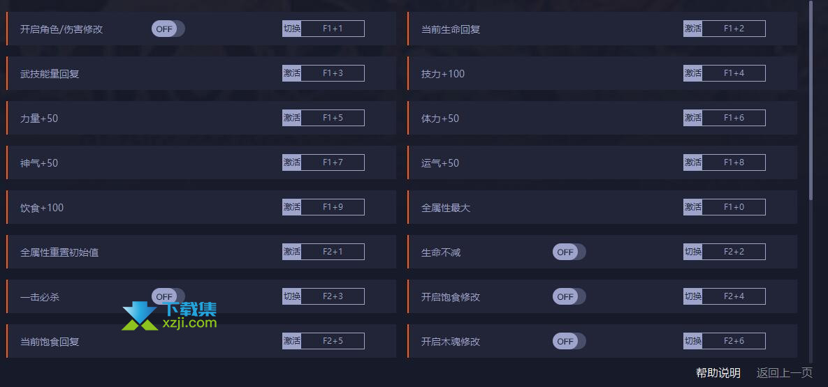Click 切换 button for 开启角色/伤害修改
Screen dimensions: 828x387
click(291, 29)
